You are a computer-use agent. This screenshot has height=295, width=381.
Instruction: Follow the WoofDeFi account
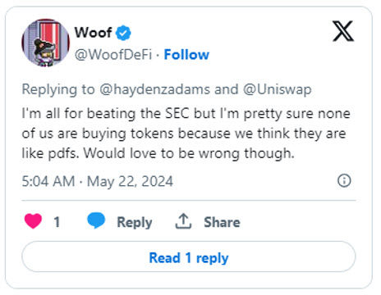[x=186, y=55]
